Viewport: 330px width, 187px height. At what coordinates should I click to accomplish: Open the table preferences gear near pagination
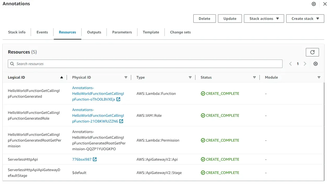(x=316, y=63)
